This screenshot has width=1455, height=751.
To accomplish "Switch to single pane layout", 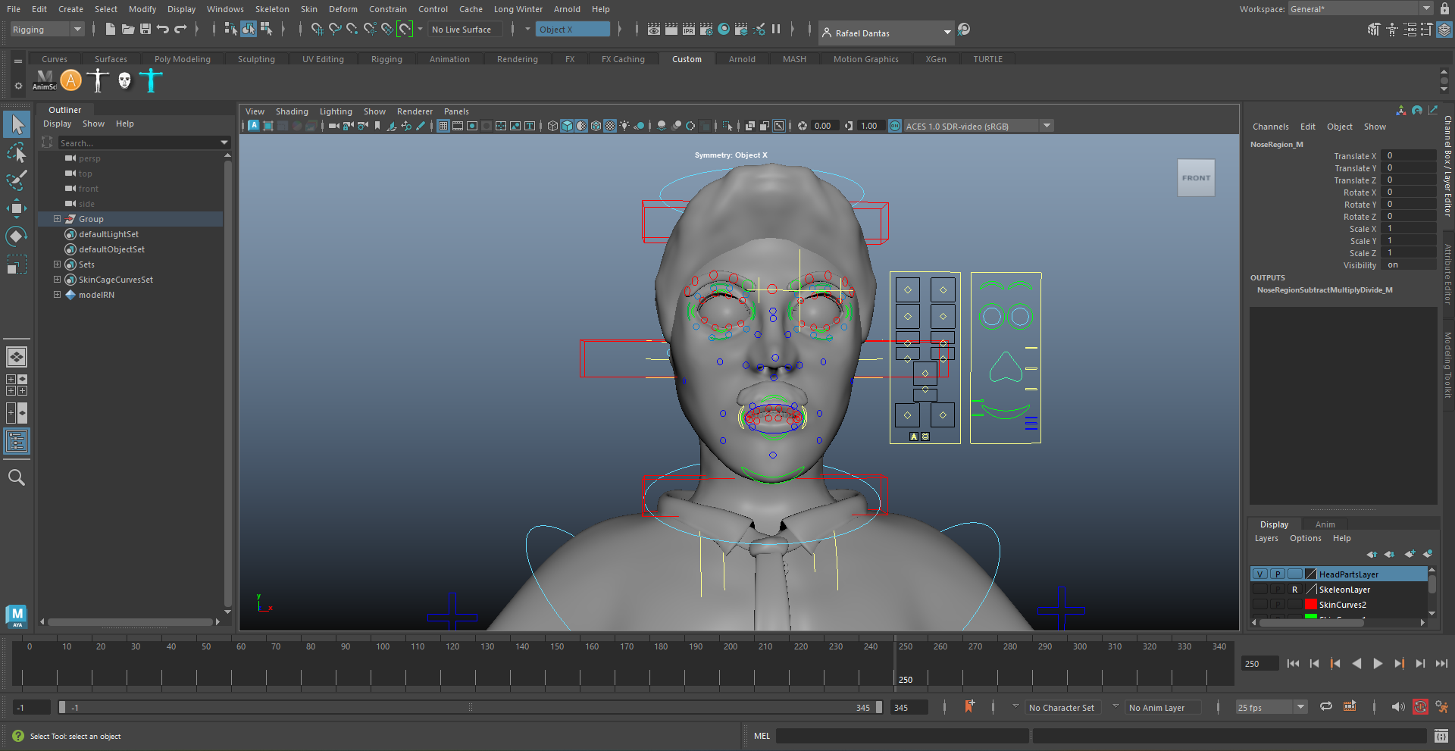I will click(x=16, y=356).
